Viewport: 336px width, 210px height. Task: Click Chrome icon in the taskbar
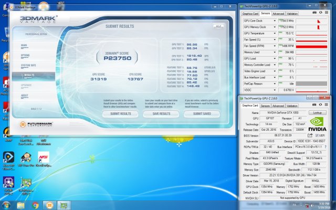coord(36,205)
